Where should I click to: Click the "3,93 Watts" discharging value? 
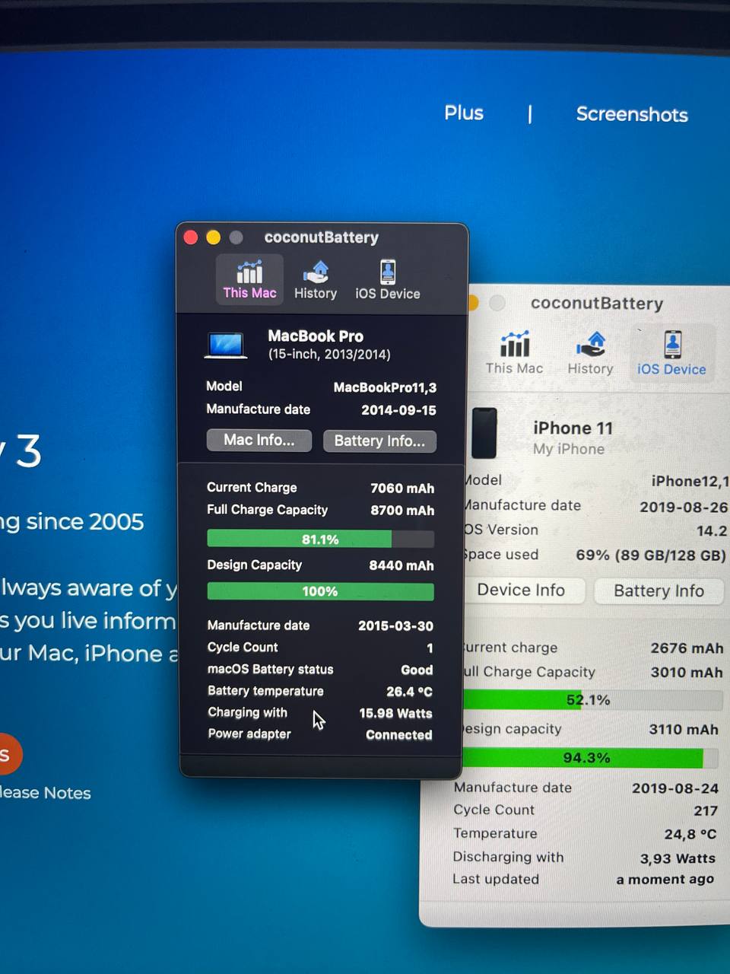[678, 858]
